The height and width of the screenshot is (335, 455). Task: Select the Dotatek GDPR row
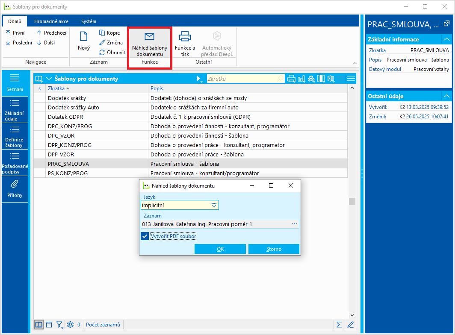[190, 117]
